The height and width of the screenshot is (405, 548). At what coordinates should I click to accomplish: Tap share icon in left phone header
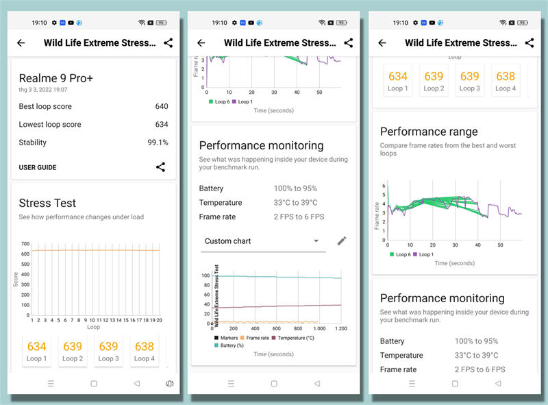tap(168, 43)
